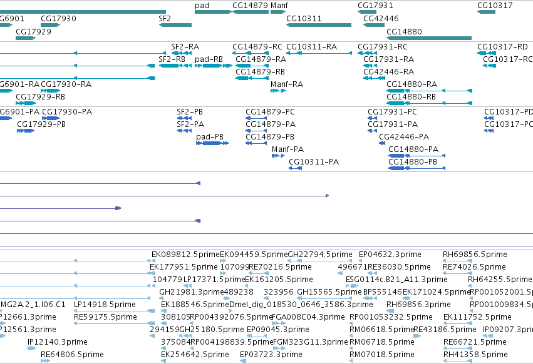
Task: Select the pad-RB transcript label
Action: tap(209, 59)
